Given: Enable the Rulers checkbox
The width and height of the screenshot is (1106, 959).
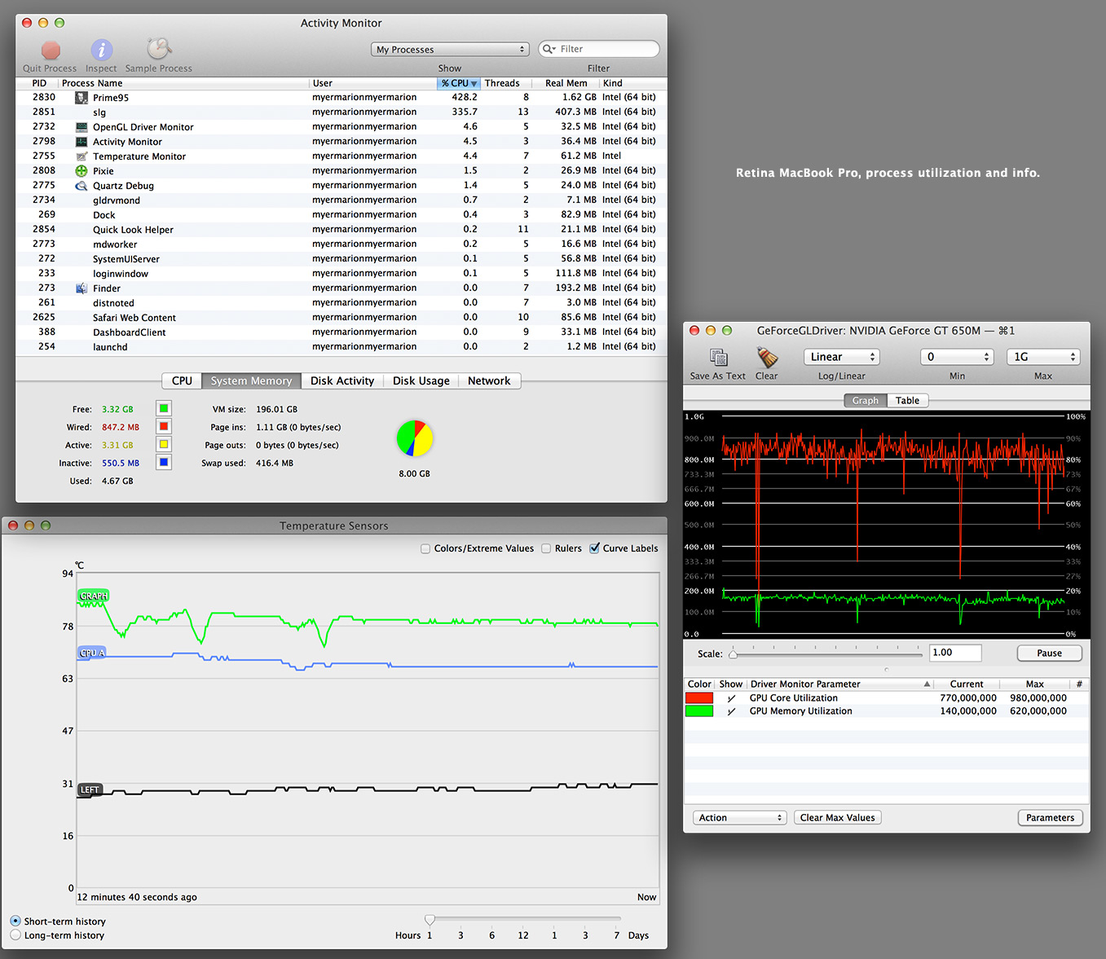Looking at the screenshot, I should pyautogui.click(x=546, y=548).
